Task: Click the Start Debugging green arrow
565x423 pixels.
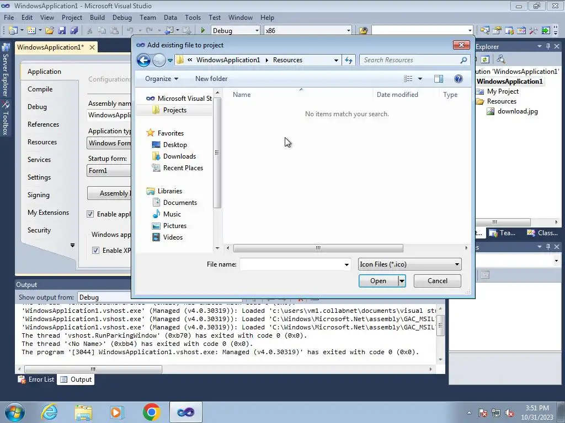Action: point(202,31)
